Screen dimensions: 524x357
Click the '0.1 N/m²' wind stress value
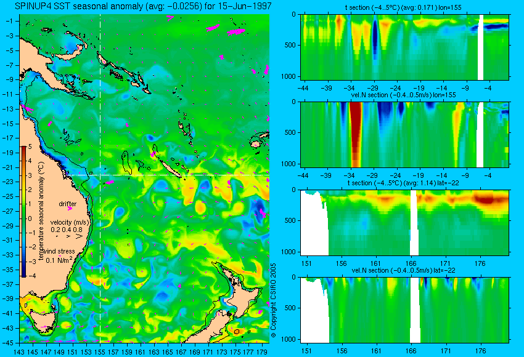tap(59, 260)
